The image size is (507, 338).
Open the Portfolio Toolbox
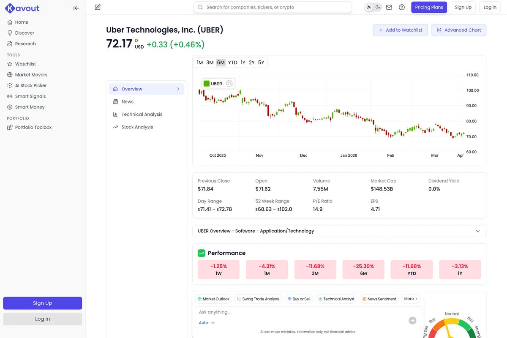(x=33, y=127)
